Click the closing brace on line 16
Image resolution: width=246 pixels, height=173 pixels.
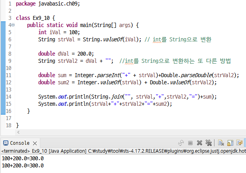pyautogui.click(x=29, y=111)
